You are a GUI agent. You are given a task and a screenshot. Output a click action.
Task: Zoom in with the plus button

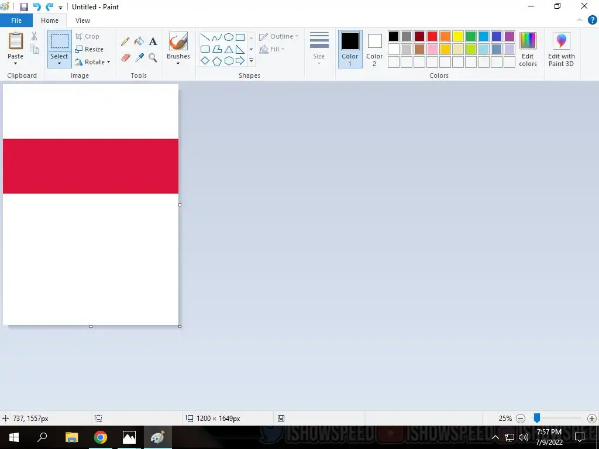(592, 419)
